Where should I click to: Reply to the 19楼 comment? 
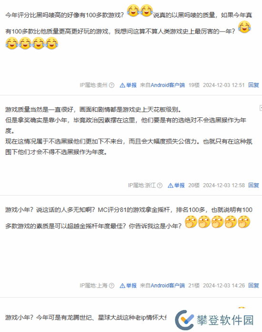tap(253, 85)
